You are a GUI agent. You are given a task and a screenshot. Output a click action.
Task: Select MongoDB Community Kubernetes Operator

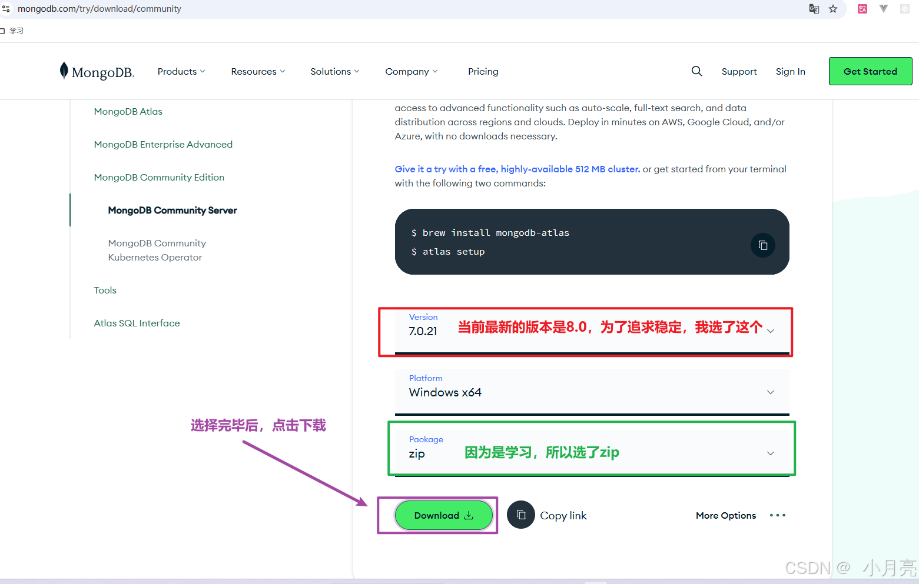[x=157, y=250]
